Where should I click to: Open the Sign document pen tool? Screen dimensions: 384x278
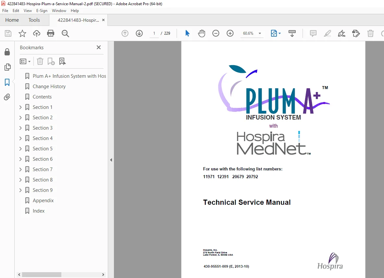pyautogui.click(x=341, y=33)
